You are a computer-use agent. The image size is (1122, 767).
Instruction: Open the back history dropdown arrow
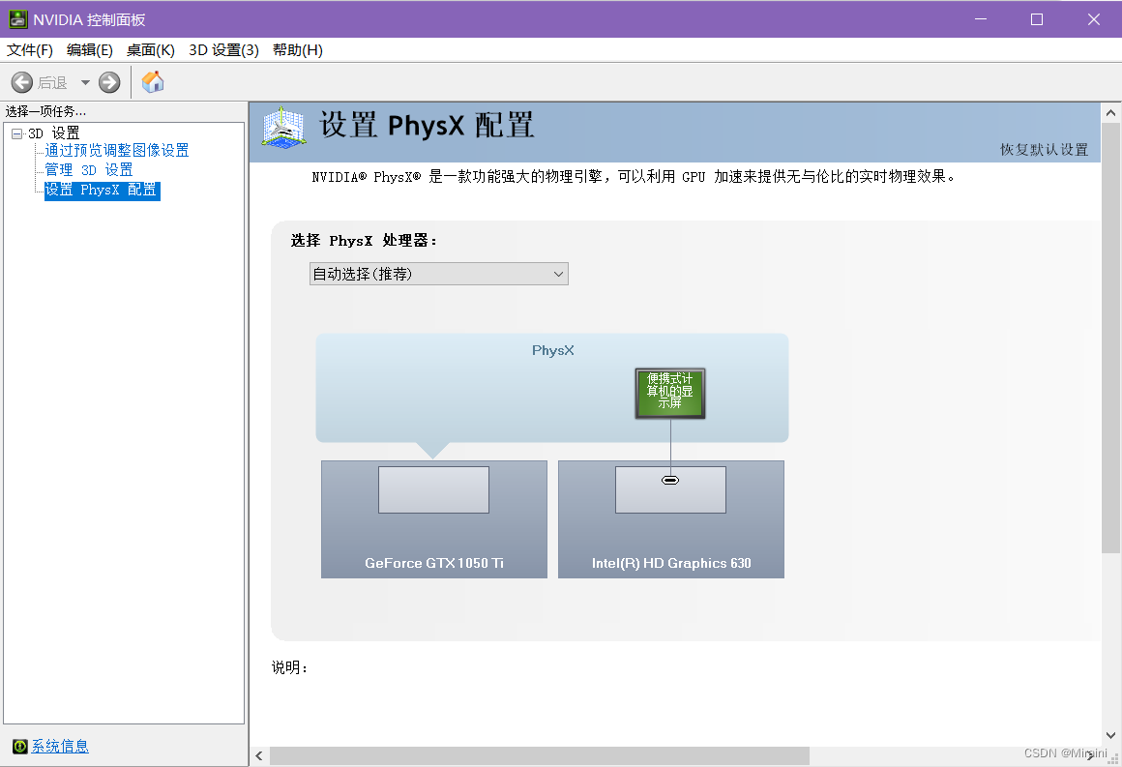point(85,82)
